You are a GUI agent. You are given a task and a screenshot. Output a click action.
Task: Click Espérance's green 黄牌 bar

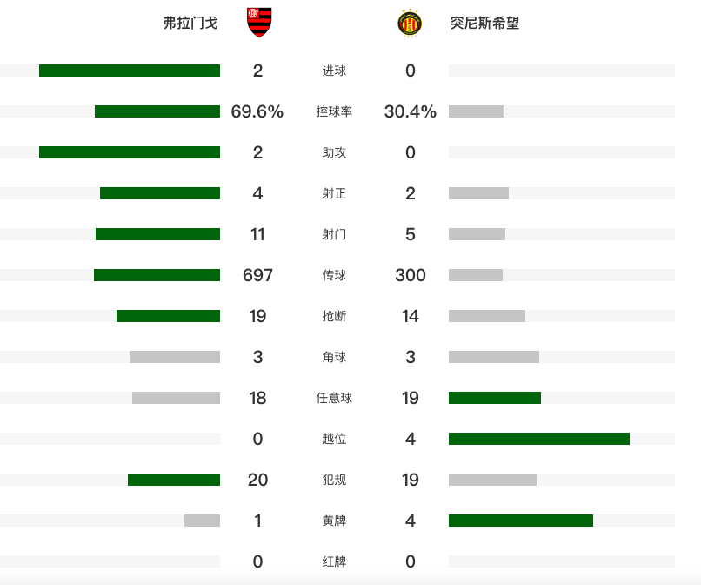[521, 521]
